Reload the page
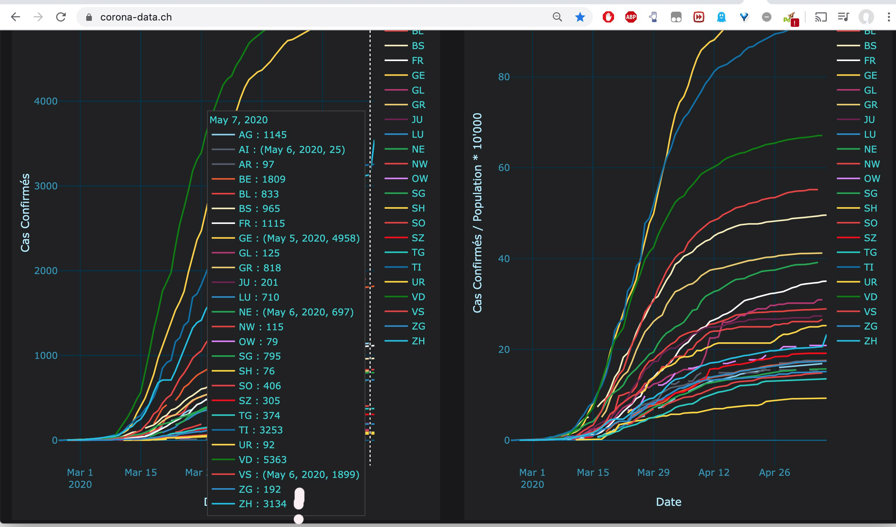This screenshot has width=896, height=527. point(61,17)
